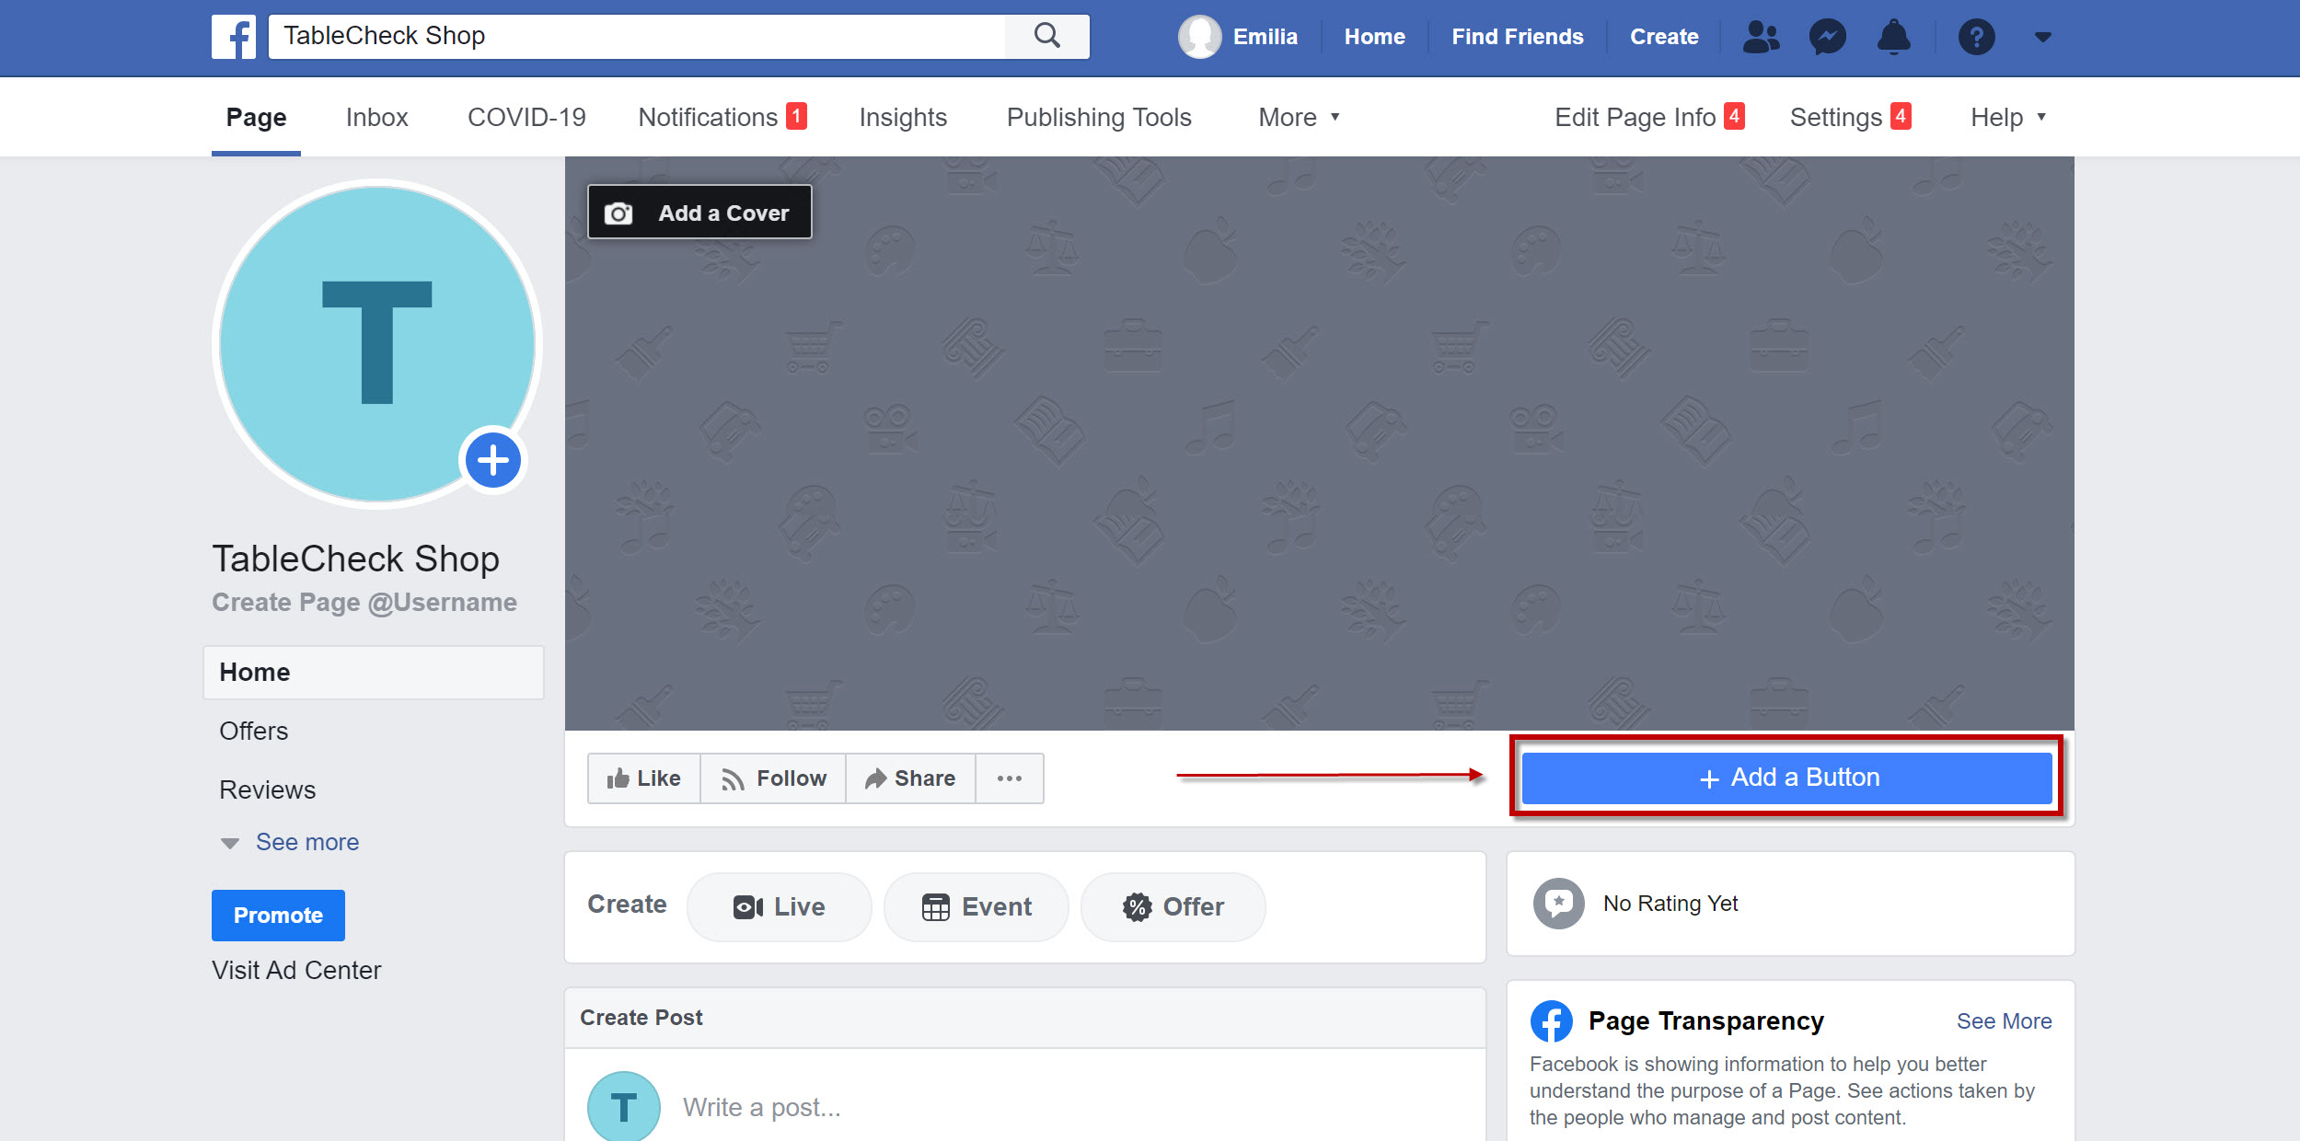Select Home in the left sidebar
The image size is (2300, 1141).
pyautogui.click(x=374, y=672)
